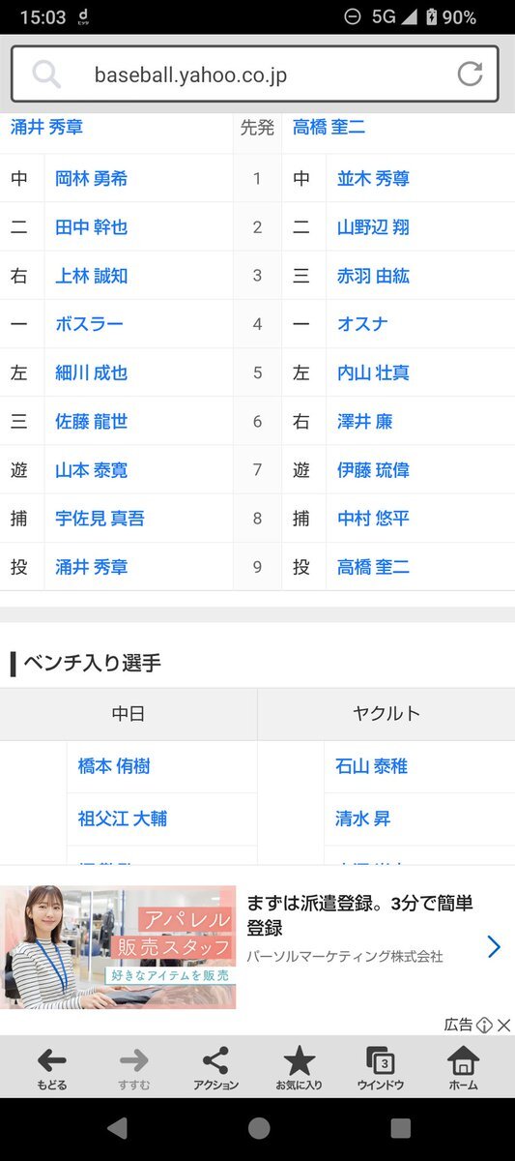Tap the blue chevron on the ad banner
This screenshot has width=515, height=1161.
494,946
